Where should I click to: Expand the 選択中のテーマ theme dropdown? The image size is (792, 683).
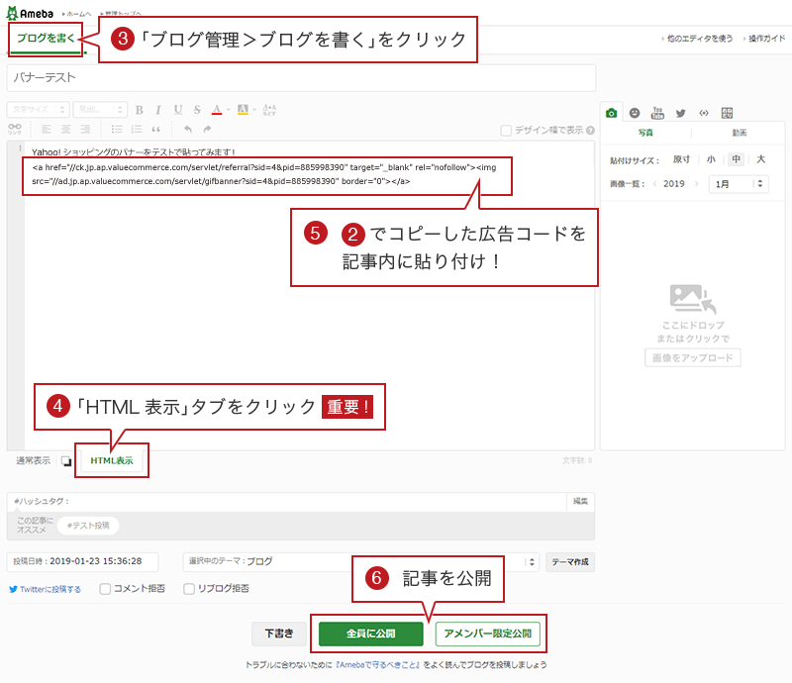click(361, 561)
